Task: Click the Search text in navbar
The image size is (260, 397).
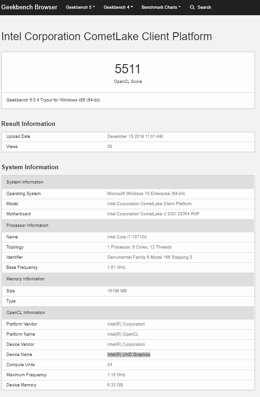Action: [x=204, y=7]
